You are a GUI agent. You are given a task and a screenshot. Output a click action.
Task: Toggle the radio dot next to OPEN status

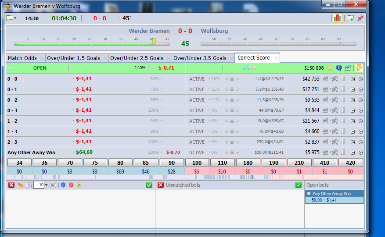click(x=10, y=68)
